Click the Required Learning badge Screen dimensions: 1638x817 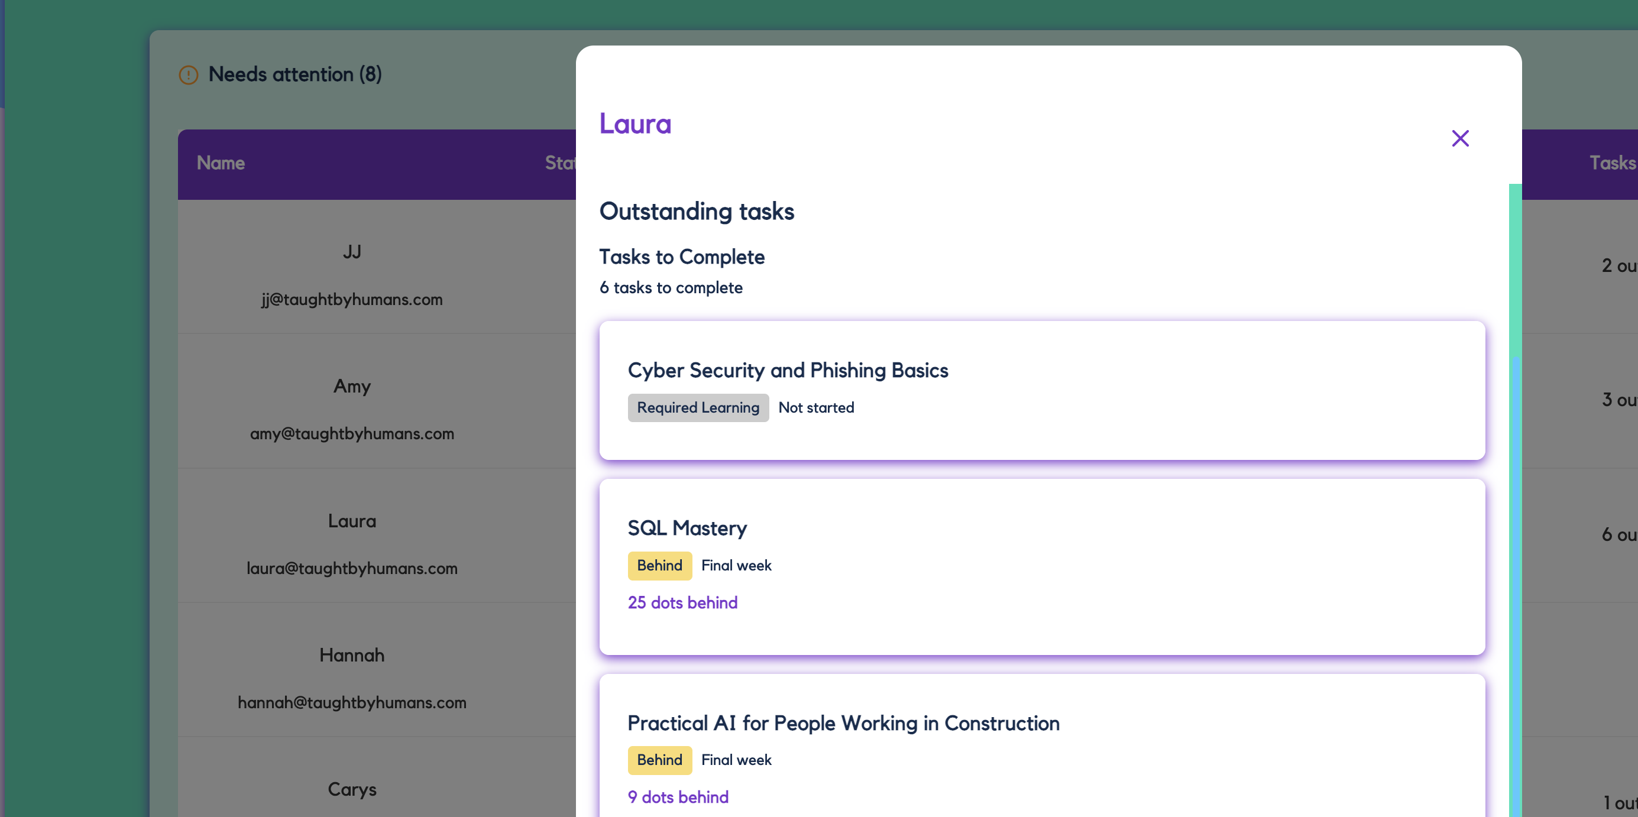click(698, 407)
